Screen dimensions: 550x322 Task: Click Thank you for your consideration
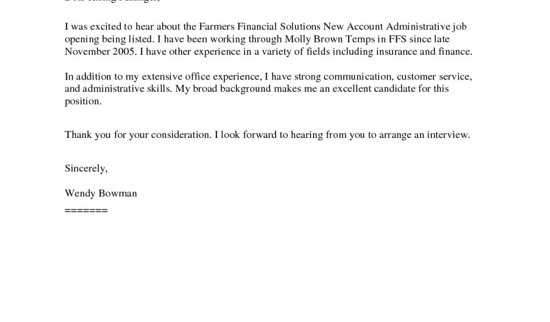point(137,135)
